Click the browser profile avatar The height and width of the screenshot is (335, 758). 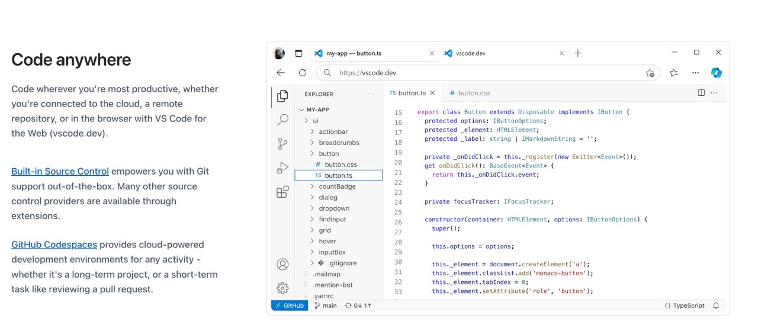(x=279, y=53)
